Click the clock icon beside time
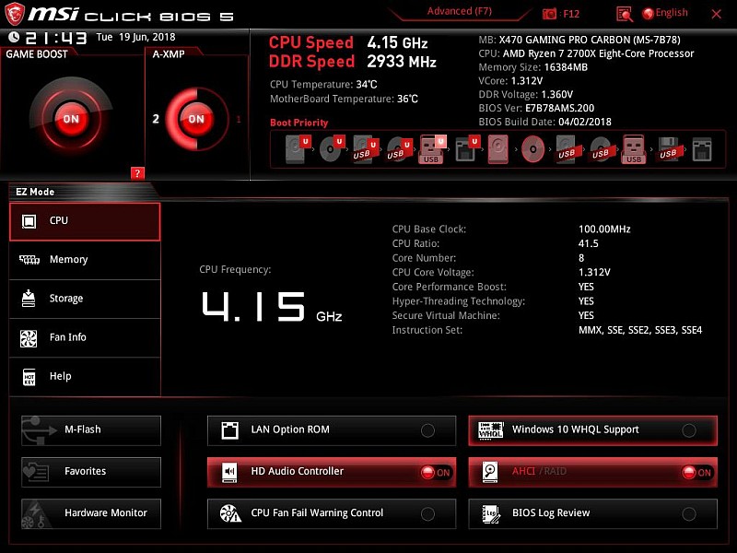 click(14, 37)
